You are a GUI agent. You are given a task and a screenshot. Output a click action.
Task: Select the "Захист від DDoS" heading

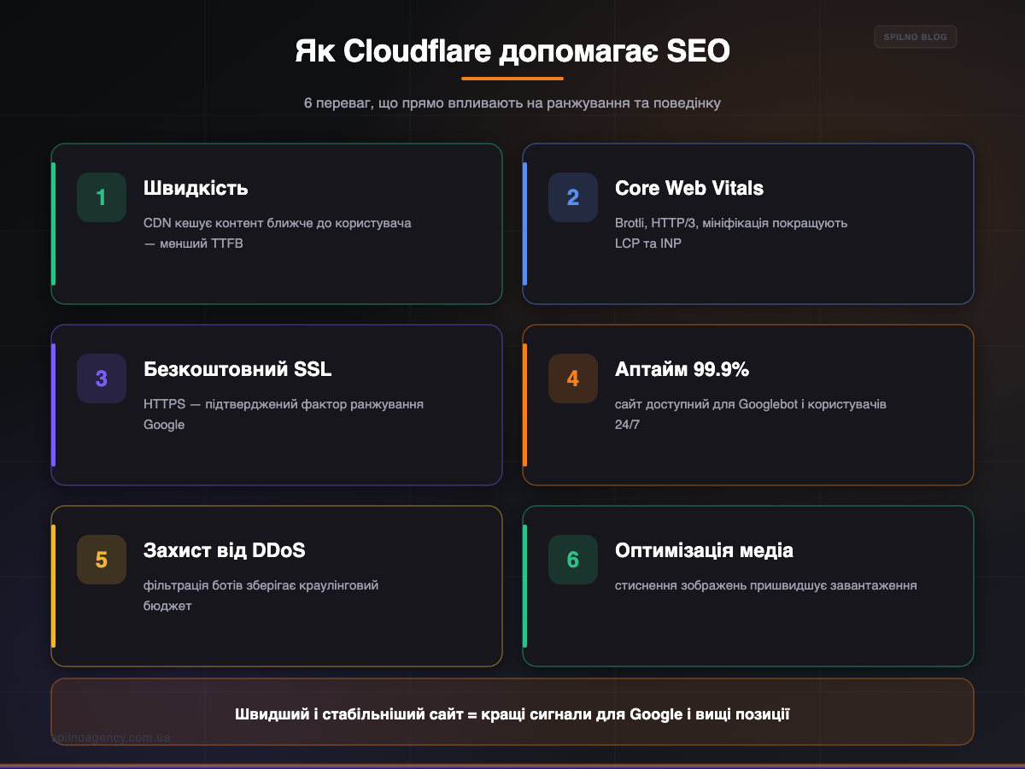click(225, 550)
